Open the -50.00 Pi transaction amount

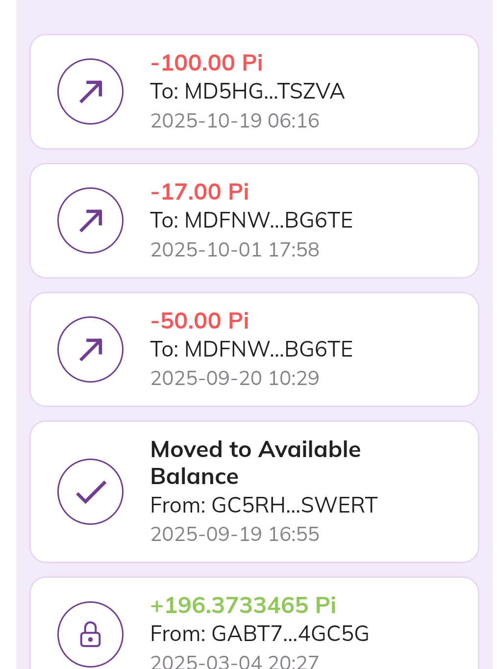pyautogui.click(x=199, y=321)
